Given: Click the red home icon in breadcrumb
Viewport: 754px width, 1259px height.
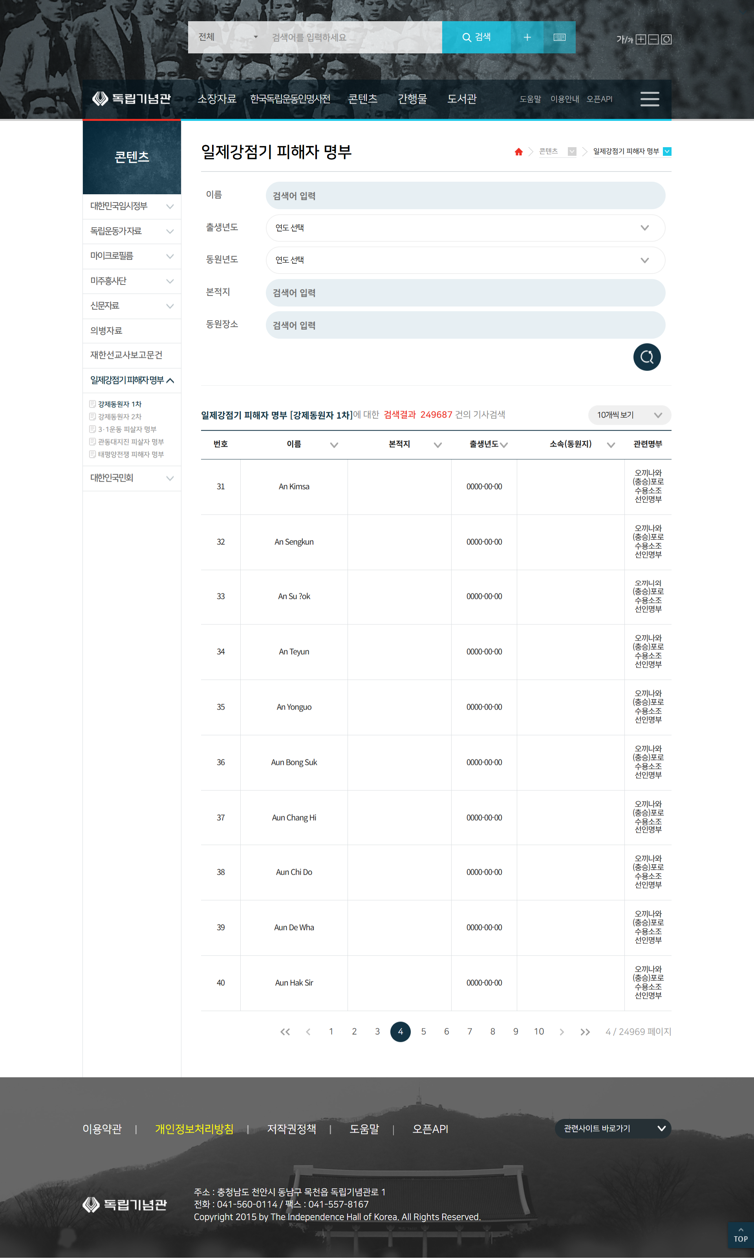Looking at the screenshot, I should (518, 152).
